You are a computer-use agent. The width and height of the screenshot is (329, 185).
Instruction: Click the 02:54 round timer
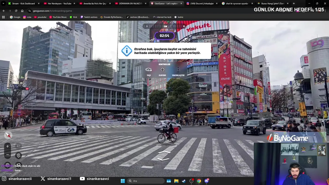[x=164, y=36]
